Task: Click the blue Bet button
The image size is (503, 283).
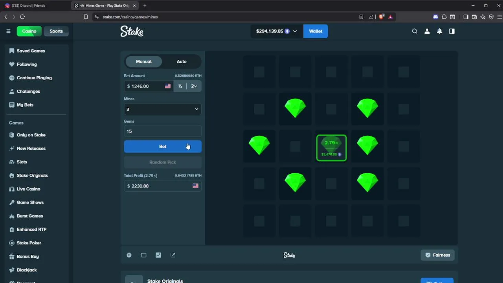Action: tap(163, 147)
